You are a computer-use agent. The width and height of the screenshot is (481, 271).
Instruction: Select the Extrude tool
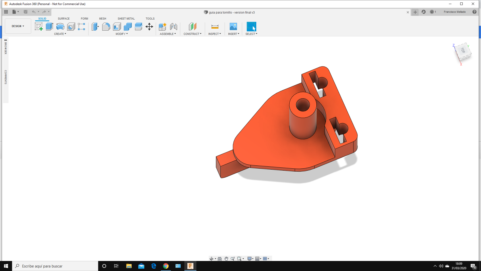pyautogui.click(x=49, y=27)
